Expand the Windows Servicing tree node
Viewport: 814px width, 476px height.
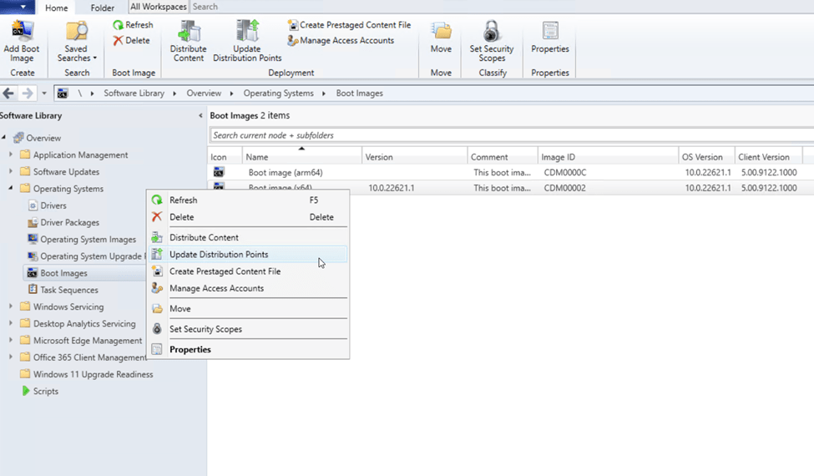(x=11, y=307)
